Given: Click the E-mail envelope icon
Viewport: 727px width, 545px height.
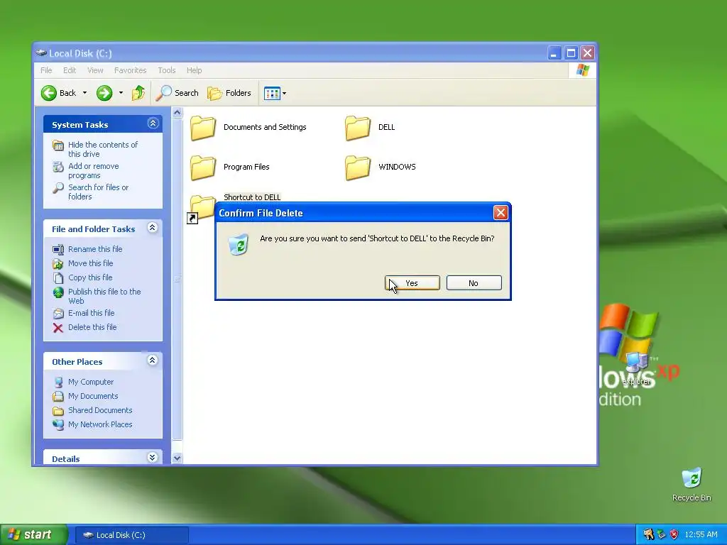Looking at the screenshot, I should (x=58, y=314).
